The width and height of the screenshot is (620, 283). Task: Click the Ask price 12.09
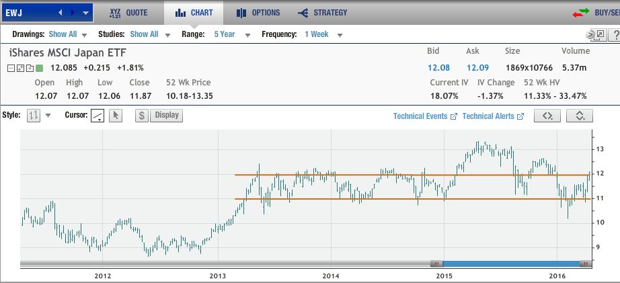click(477, 68)
